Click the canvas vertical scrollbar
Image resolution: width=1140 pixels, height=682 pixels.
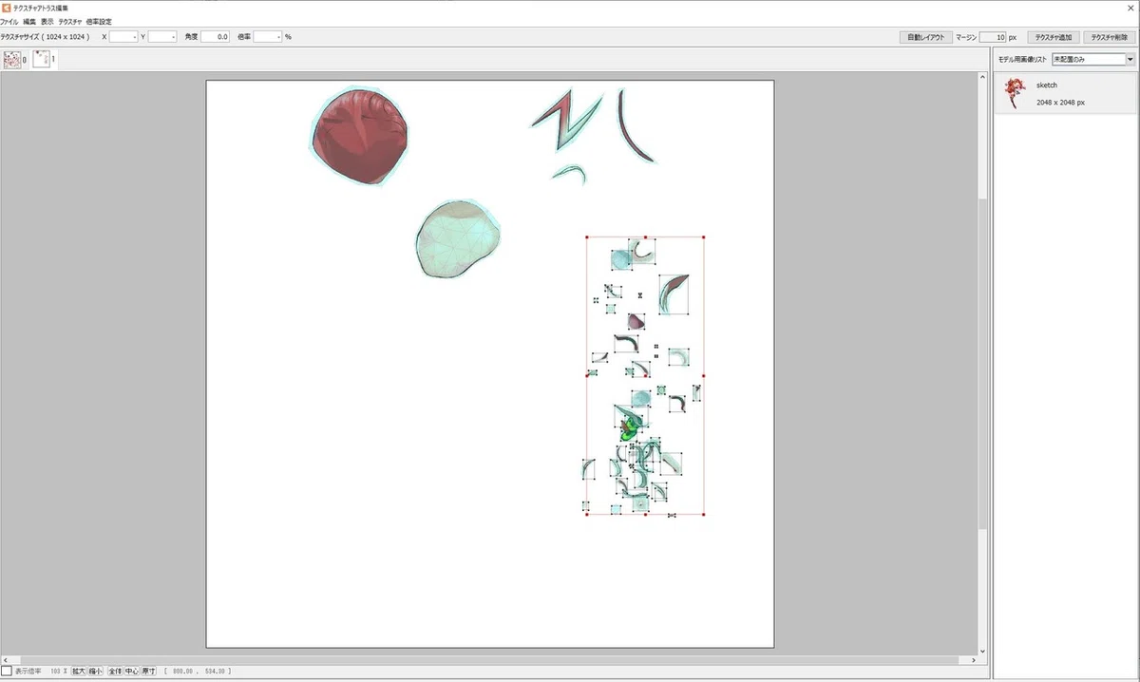tap(983, 364)
